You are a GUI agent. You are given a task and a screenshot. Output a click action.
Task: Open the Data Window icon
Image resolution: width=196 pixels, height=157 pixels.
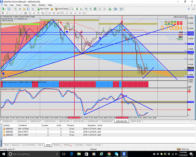(x=20, y=9)
